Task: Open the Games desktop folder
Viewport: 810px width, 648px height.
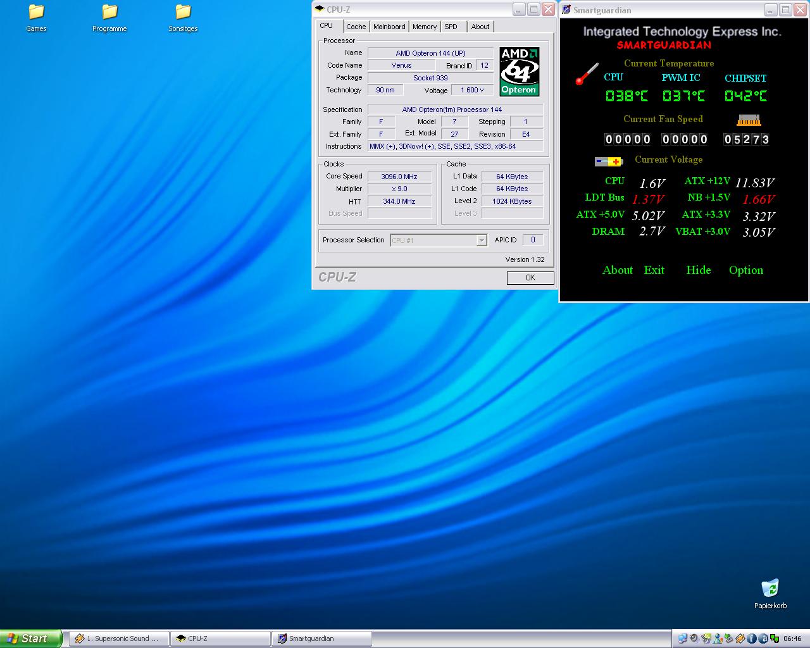Action: click(x=36, y=12)
